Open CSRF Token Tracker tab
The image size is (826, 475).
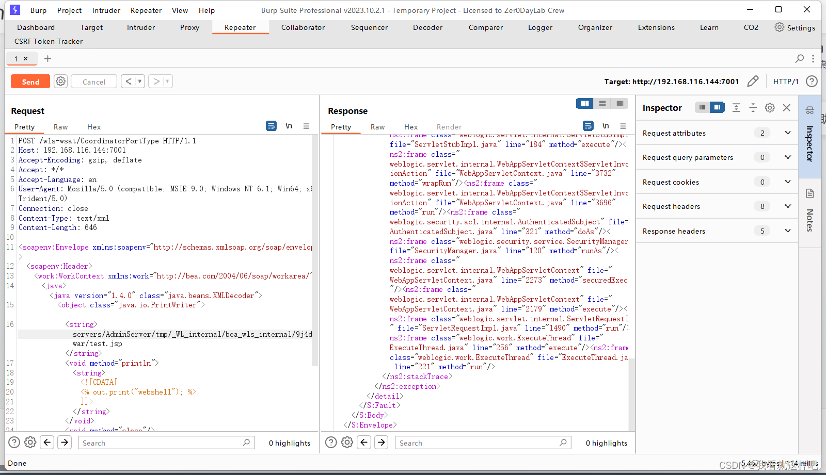pyautogui.click(x=49, y=41)
